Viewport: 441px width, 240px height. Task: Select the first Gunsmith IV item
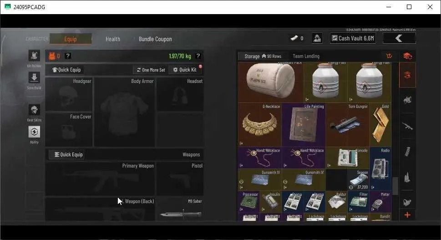(260, 180)
